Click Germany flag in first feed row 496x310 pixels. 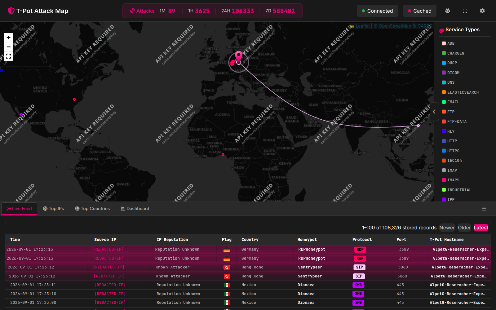[x=227, y=250]
